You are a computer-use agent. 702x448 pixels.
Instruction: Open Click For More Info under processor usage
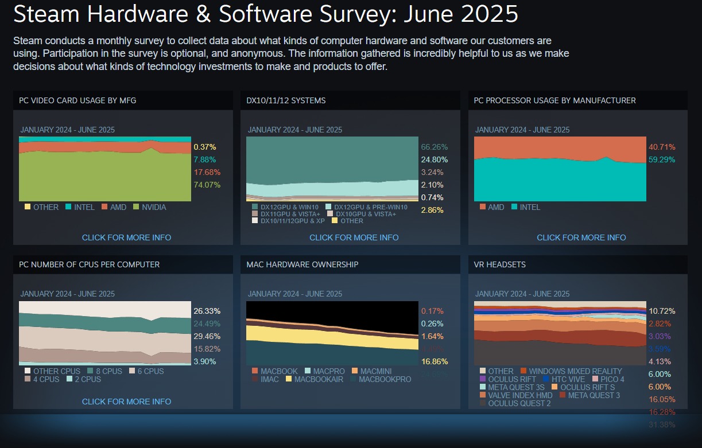581,237
